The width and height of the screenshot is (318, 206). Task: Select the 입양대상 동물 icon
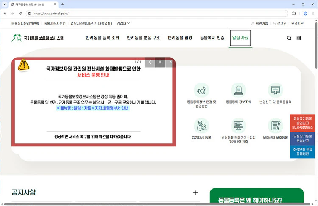(x=201, y=126)
